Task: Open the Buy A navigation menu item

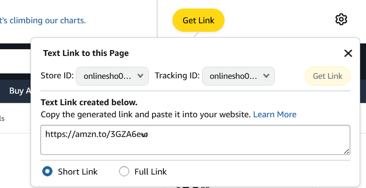Action: pos(20,91)
